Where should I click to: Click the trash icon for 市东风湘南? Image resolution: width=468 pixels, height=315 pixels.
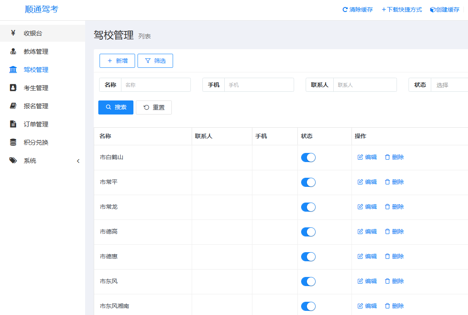pos(387,306)
